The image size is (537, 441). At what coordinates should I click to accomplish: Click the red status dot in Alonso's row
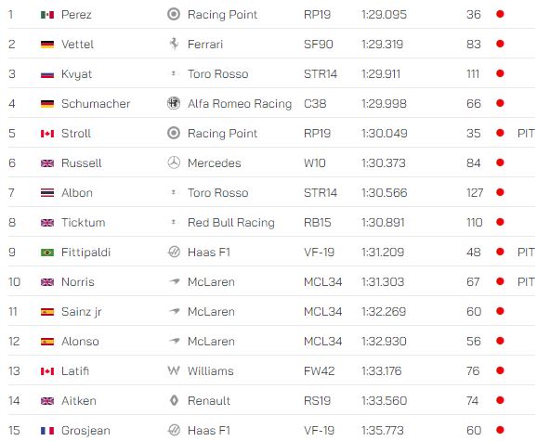[x=500, y=341]
